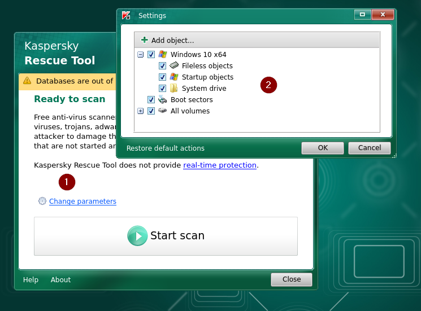
Task: Uncheck the Startup objects checkbox
Action: pos(162,77)
